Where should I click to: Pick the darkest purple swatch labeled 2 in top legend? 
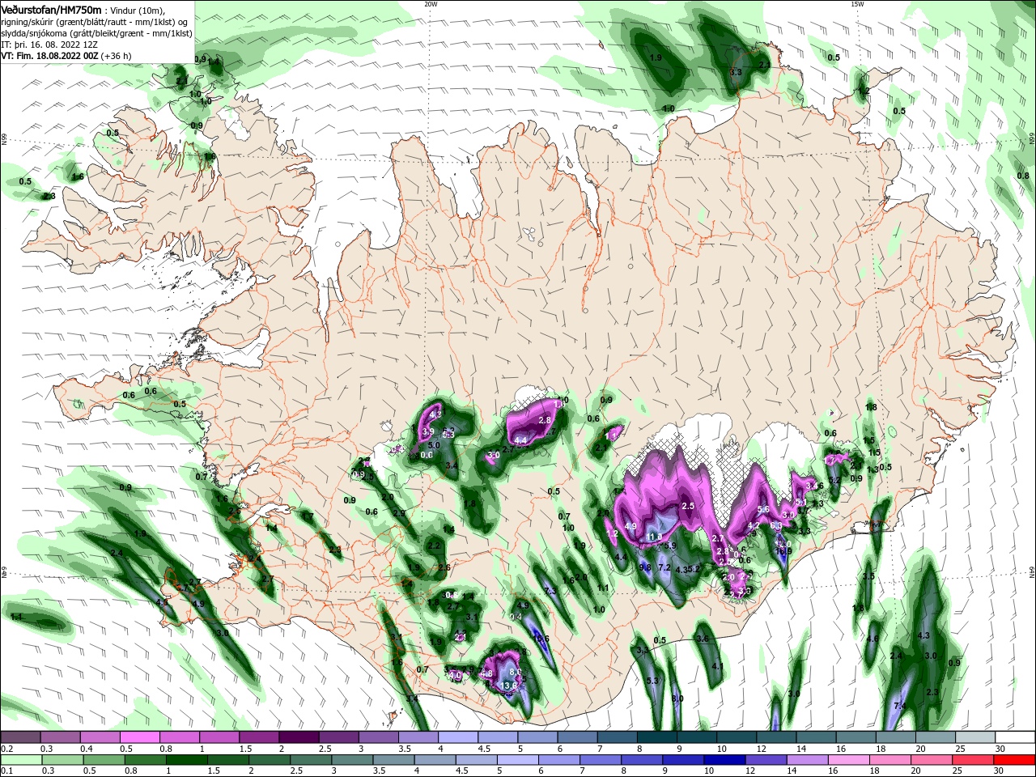298,737
